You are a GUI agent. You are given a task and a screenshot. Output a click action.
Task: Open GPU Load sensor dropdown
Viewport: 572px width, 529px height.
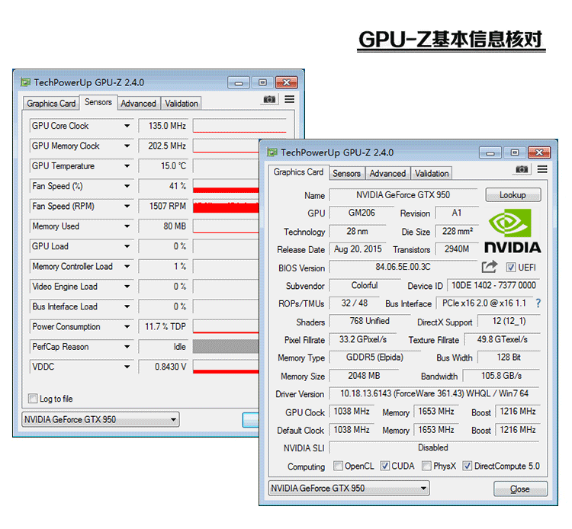click(127, 246)
